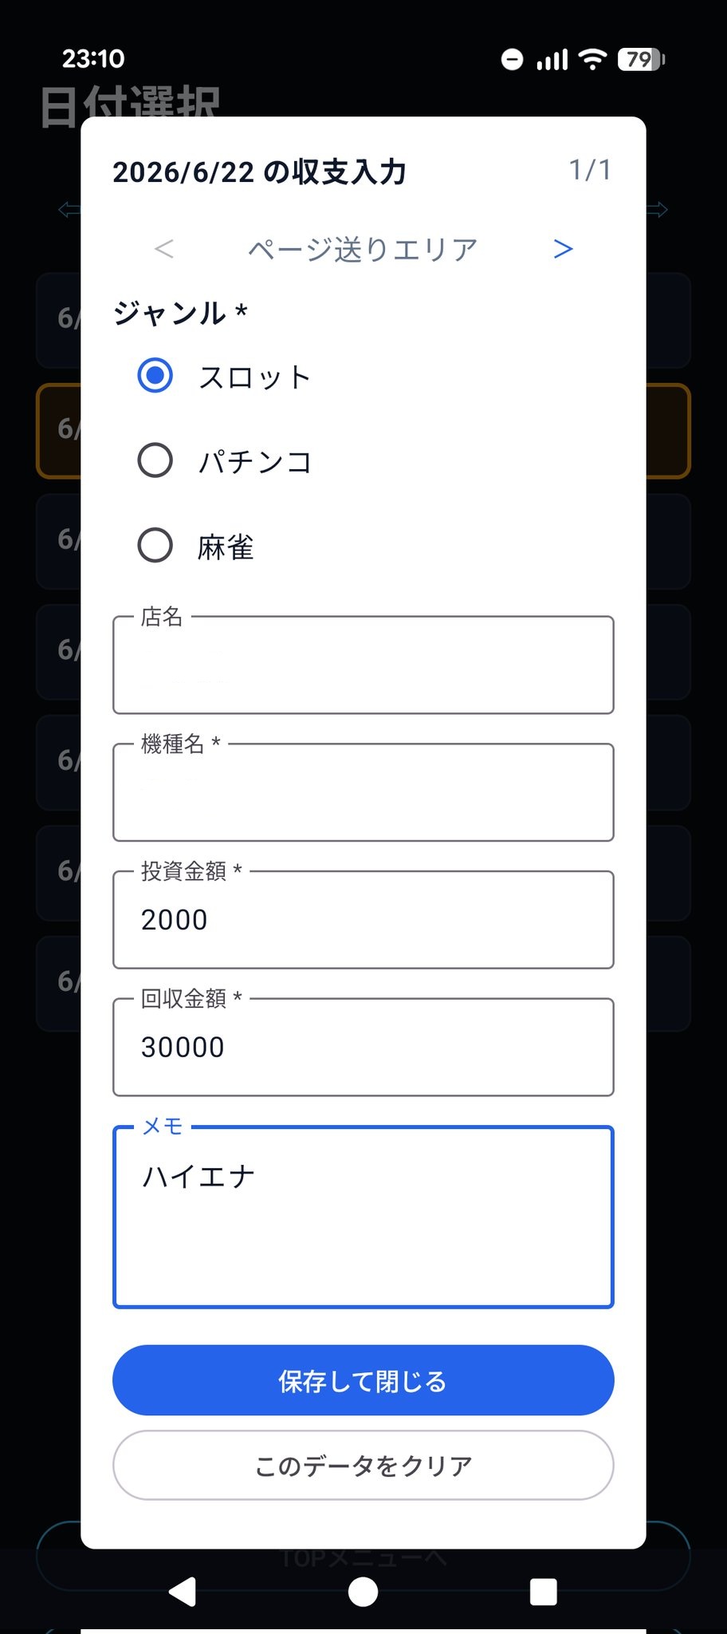The width and height of the screenshot is (727, 1634).
Task: Focus the 回収金額 field showing 30000
Action: click(363, 1047)
